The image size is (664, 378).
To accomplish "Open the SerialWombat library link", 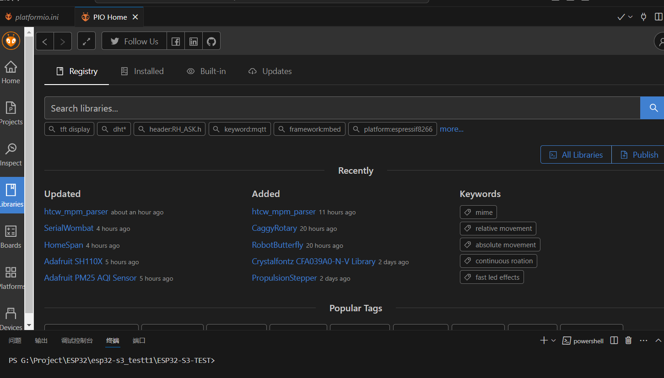I will (69, 228).
